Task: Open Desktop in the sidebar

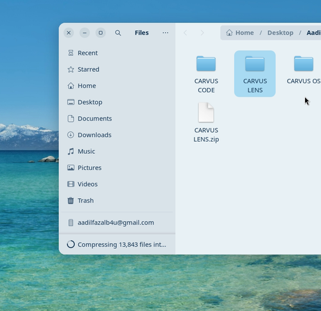Action: (117, 102)
